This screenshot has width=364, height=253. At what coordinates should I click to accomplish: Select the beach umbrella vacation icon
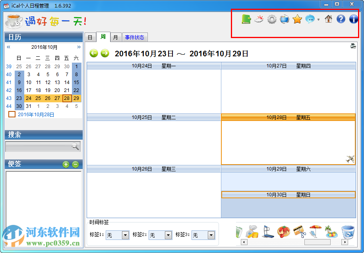tap(315, 231)
